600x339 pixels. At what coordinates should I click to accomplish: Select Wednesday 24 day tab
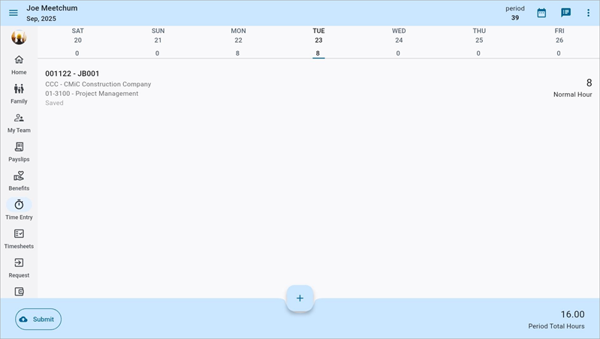[399, 42]
